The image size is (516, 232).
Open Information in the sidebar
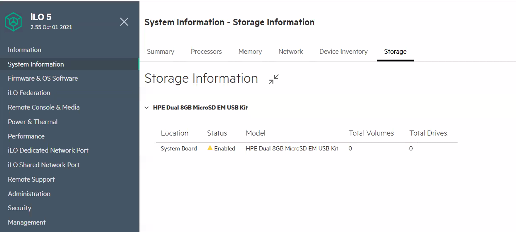[24, 50]
